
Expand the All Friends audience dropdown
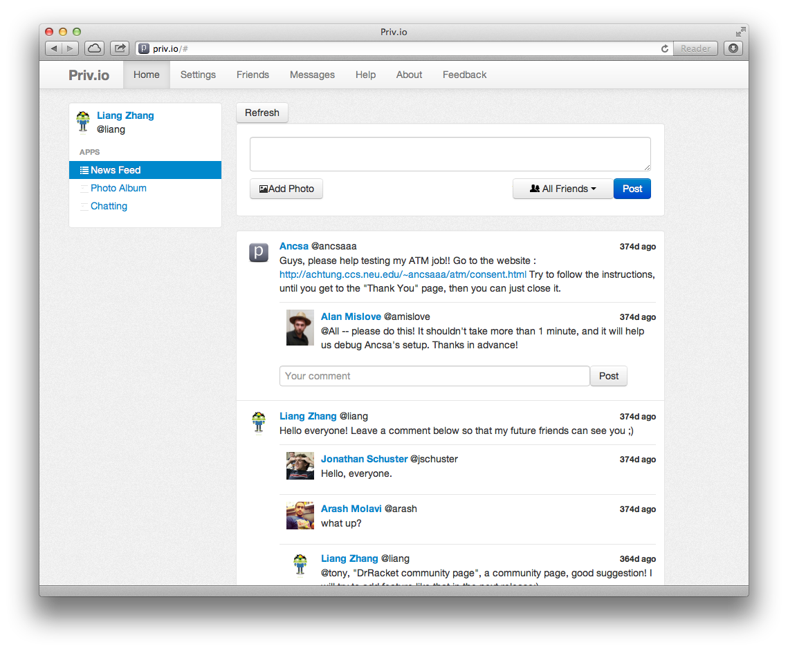562,189
